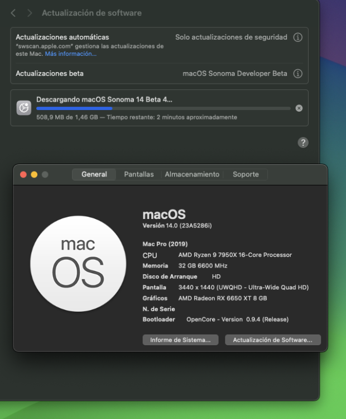Select the General tab

(x=94, y=174)
